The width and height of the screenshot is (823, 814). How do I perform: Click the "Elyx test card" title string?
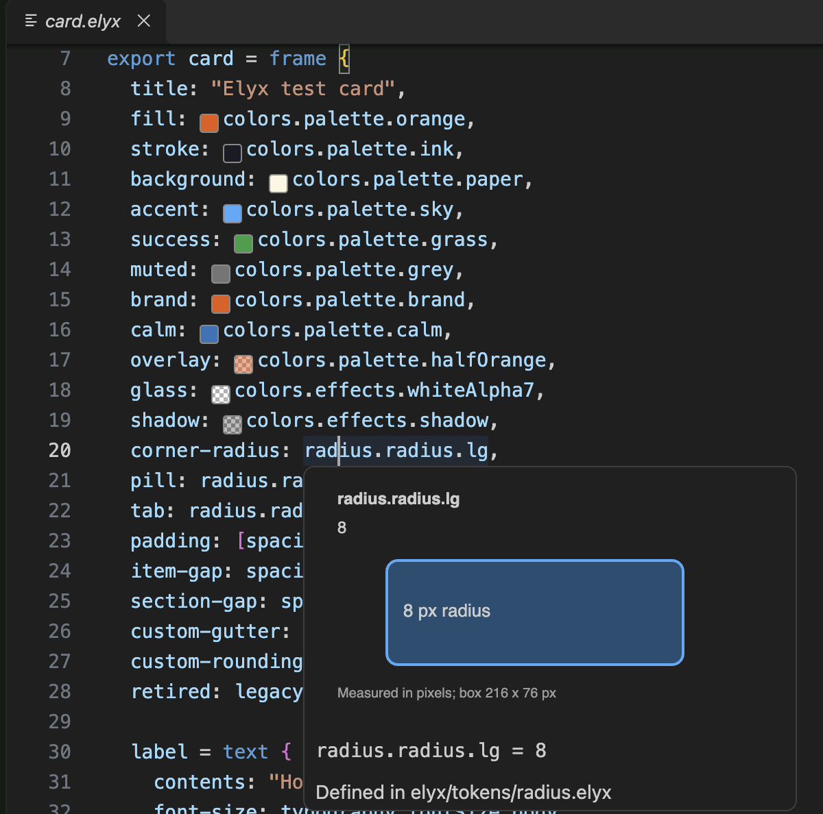click(x=303, y=88)
